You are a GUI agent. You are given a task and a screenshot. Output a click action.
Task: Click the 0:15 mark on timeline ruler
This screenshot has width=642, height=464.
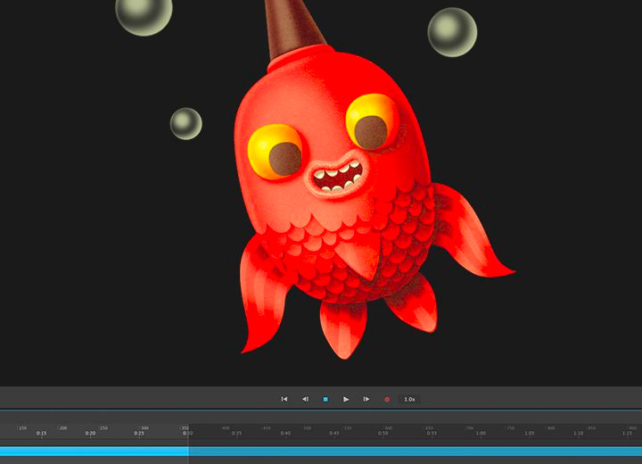[42, 434]
